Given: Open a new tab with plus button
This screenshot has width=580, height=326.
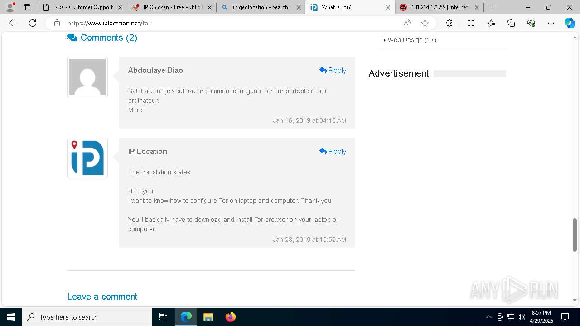Looking at the screenshot, I should [x=492, y=7].
